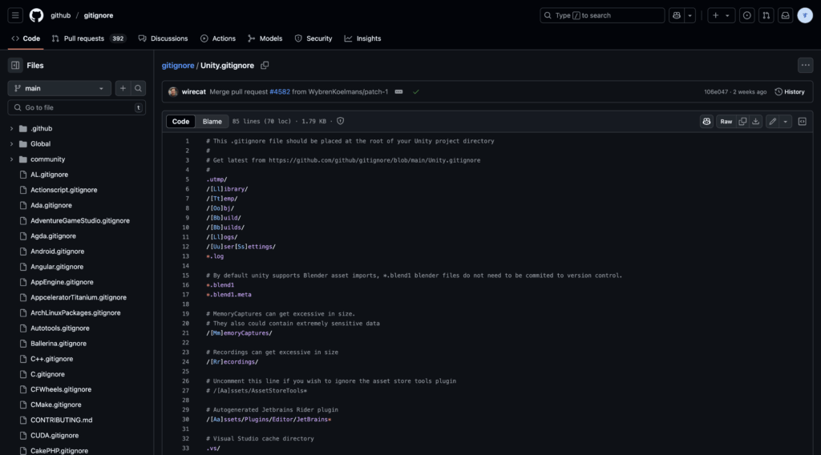Screen dimensions: 821x455
Task: Copy file path icon next to Unity.gitignore
Action: (x=265, y=66)
